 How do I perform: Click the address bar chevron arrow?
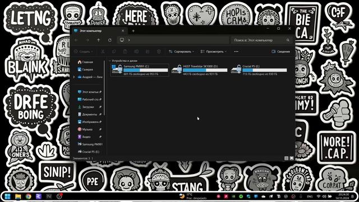point(129,40)
